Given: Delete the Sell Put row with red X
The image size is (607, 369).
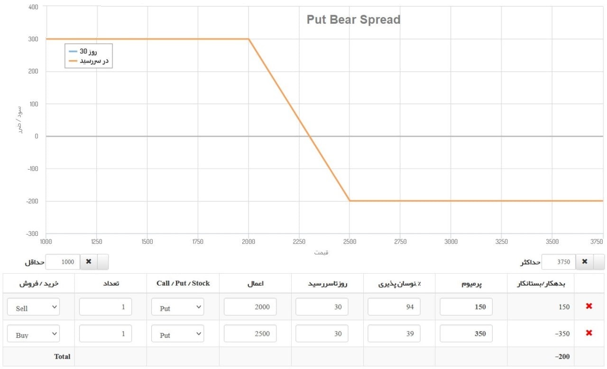Looking at the screenshot, I should click(589, 306).
